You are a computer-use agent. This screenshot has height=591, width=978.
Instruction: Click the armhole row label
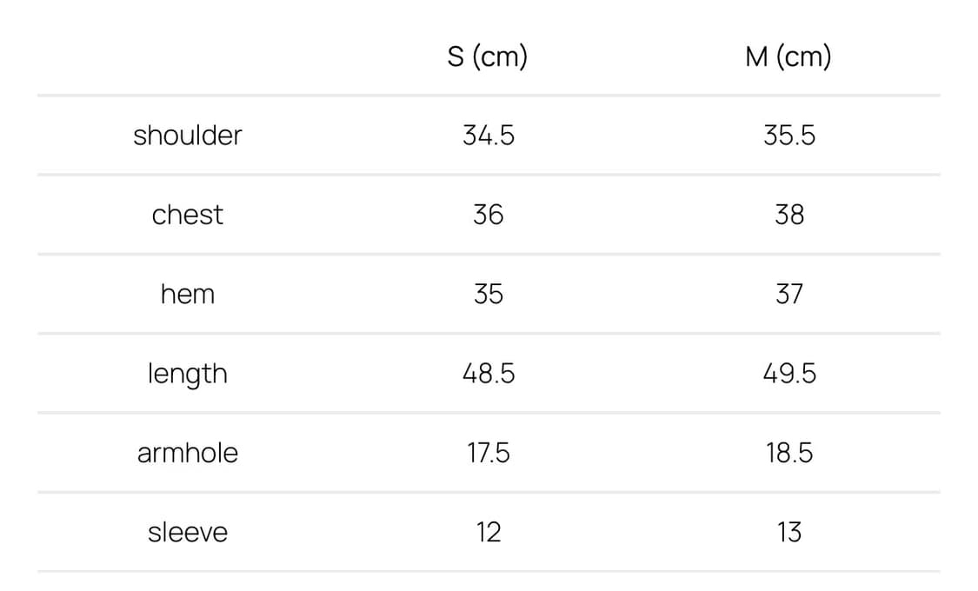point(187,454)
